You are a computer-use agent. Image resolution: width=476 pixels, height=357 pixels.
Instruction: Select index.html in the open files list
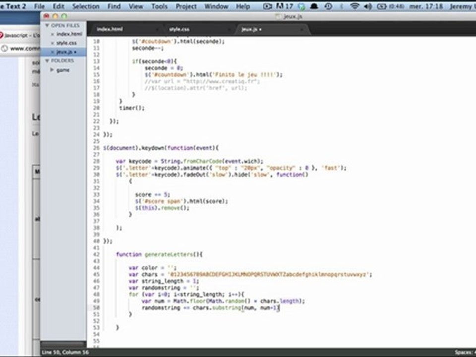pos(69,34)
